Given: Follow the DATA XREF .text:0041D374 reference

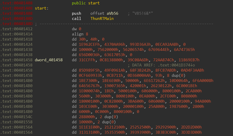Looking at the screenshot, I should click(176, 65).
